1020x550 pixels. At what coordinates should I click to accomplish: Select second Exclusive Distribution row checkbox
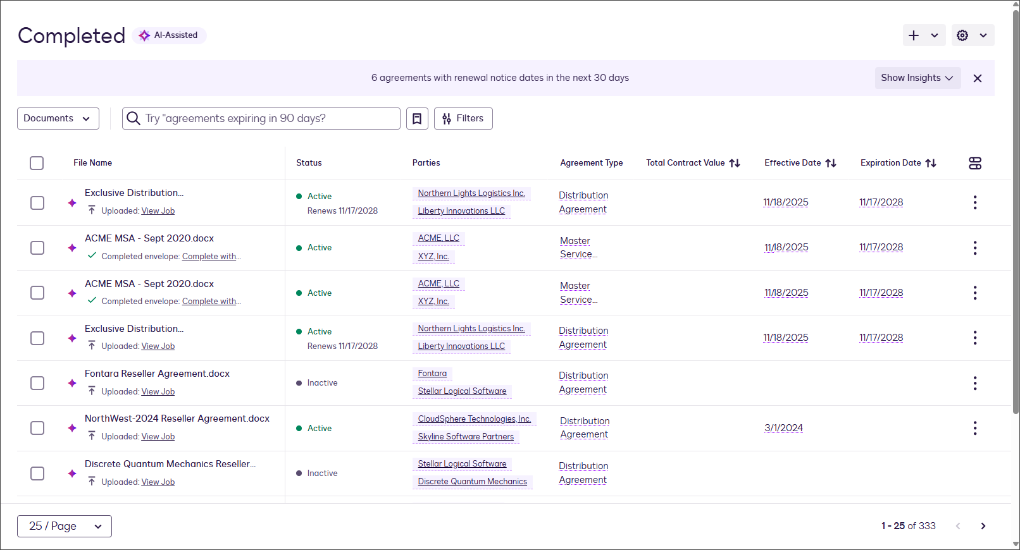37,338
